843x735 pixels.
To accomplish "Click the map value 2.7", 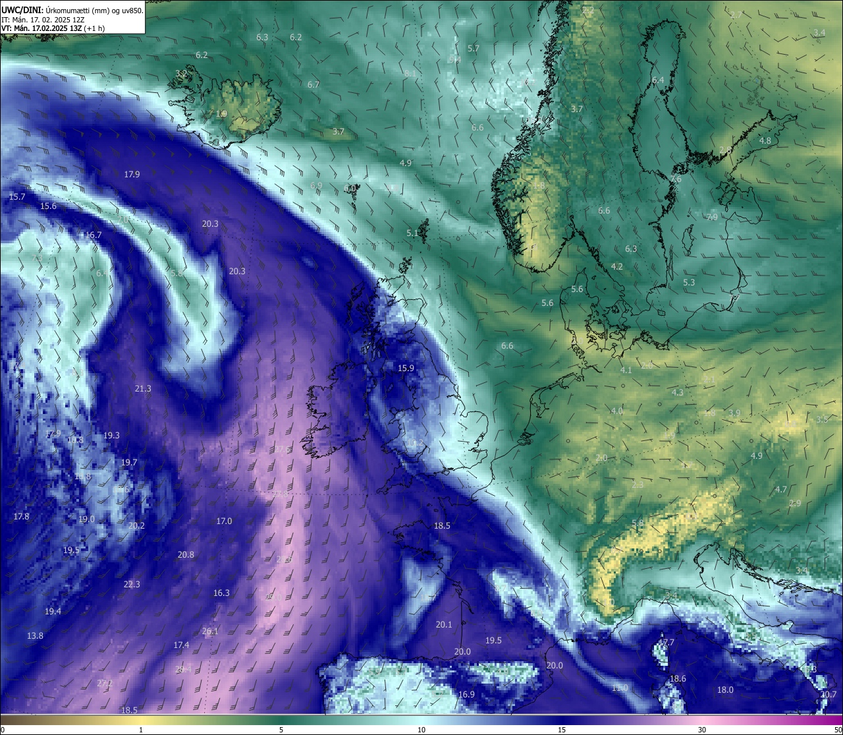I will coord(736,15).
